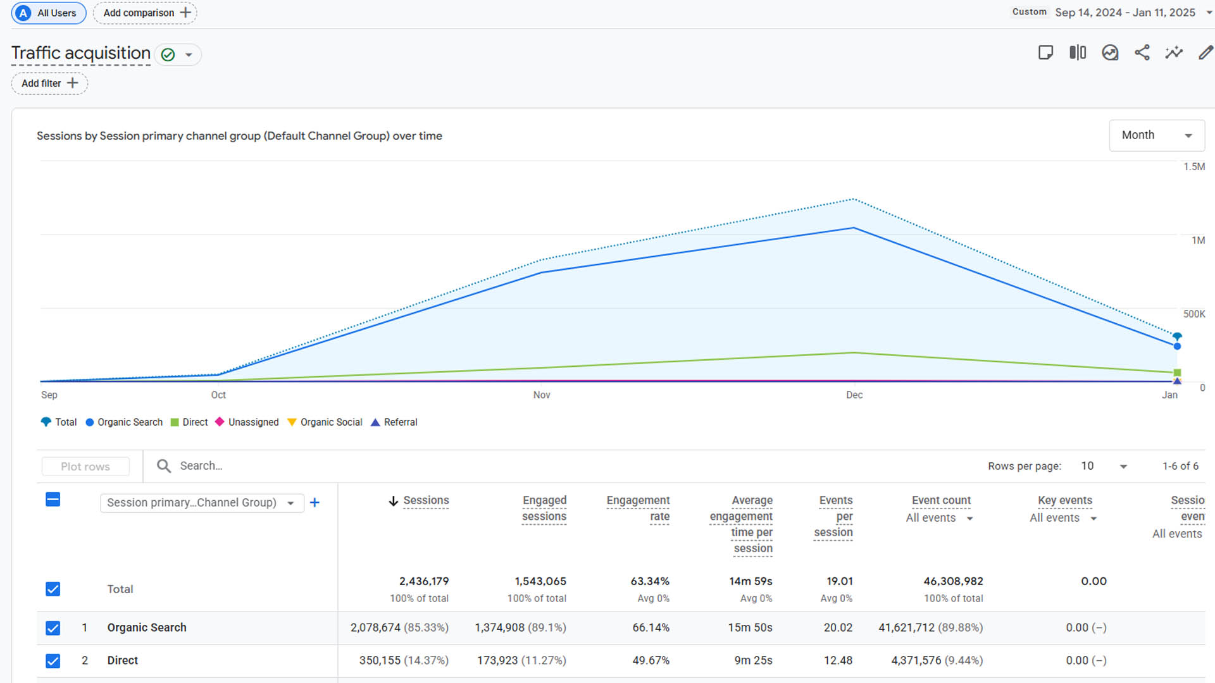This screenshot has width=1215, height=683.
Task: Open Rows per page dropdown
Action: pos(1105,466)
